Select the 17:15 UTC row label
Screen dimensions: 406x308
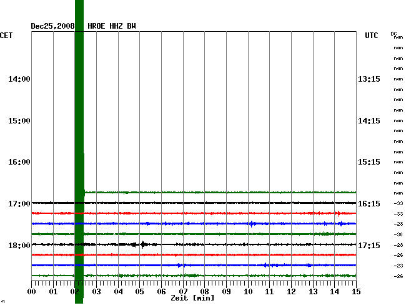pos(369,245)
